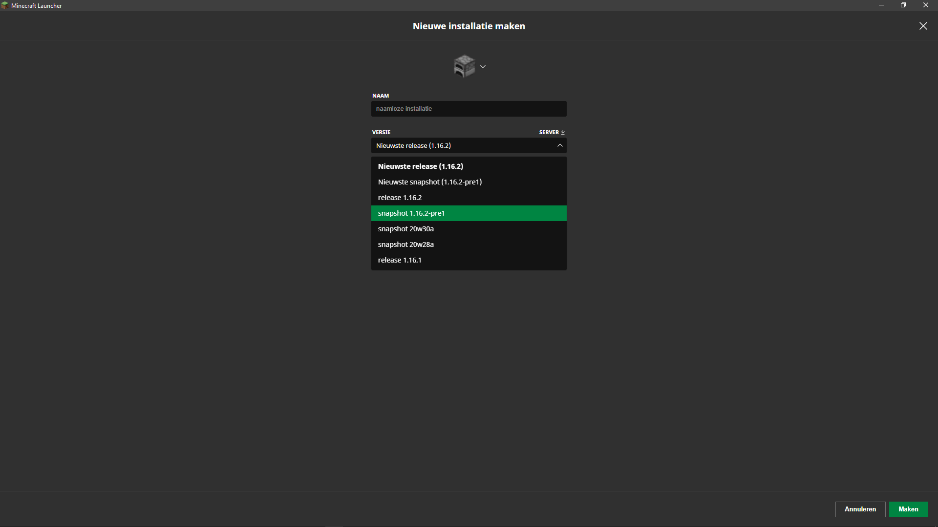
Task: Expand the icon chooser chevron
Action: coord(483,67)
